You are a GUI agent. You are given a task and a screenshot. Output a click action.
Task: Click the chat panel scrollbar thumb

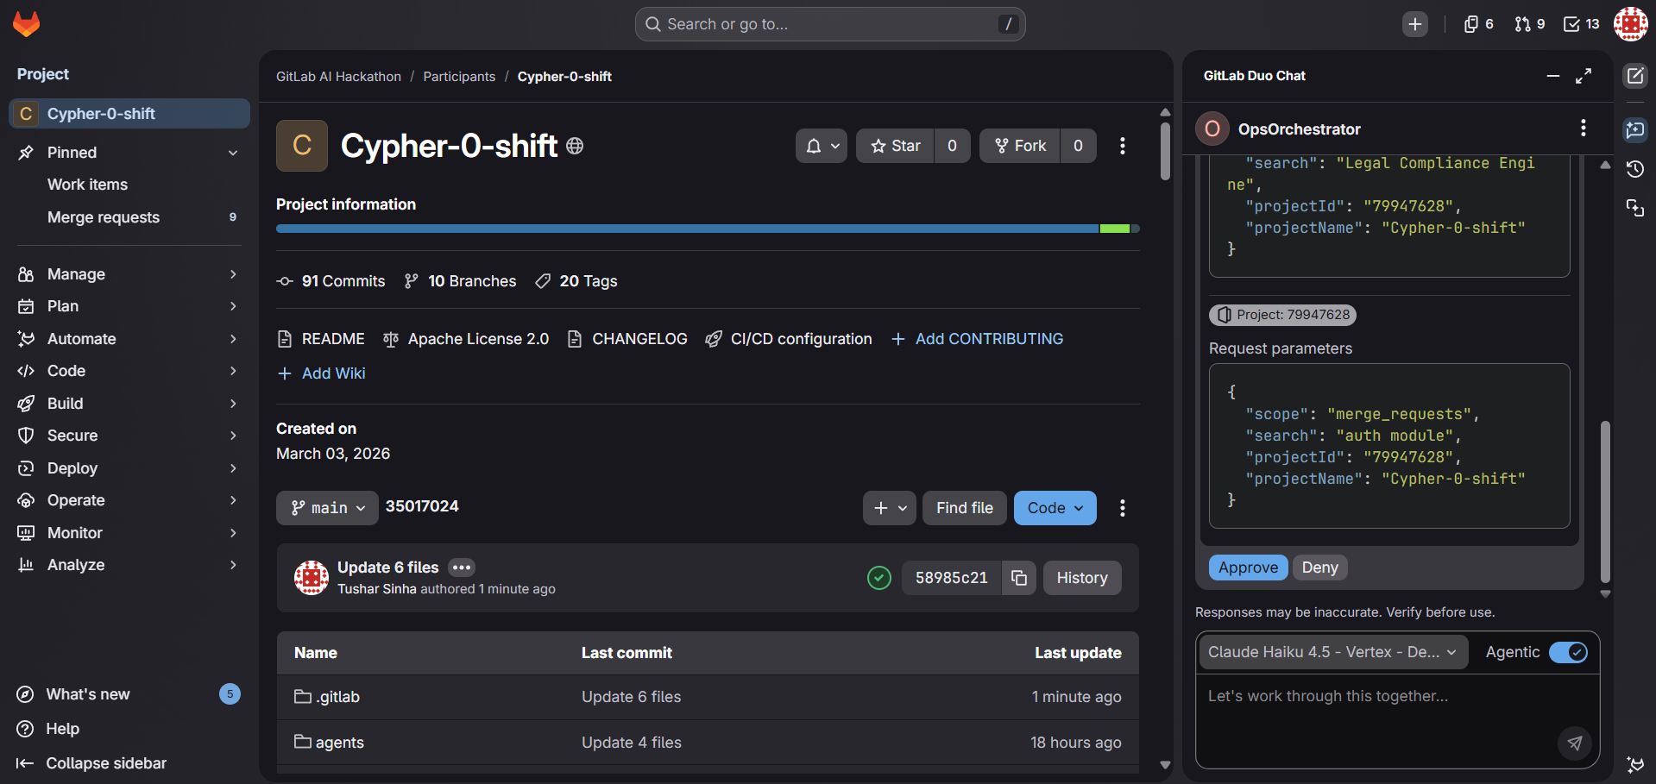point(1605,502)
